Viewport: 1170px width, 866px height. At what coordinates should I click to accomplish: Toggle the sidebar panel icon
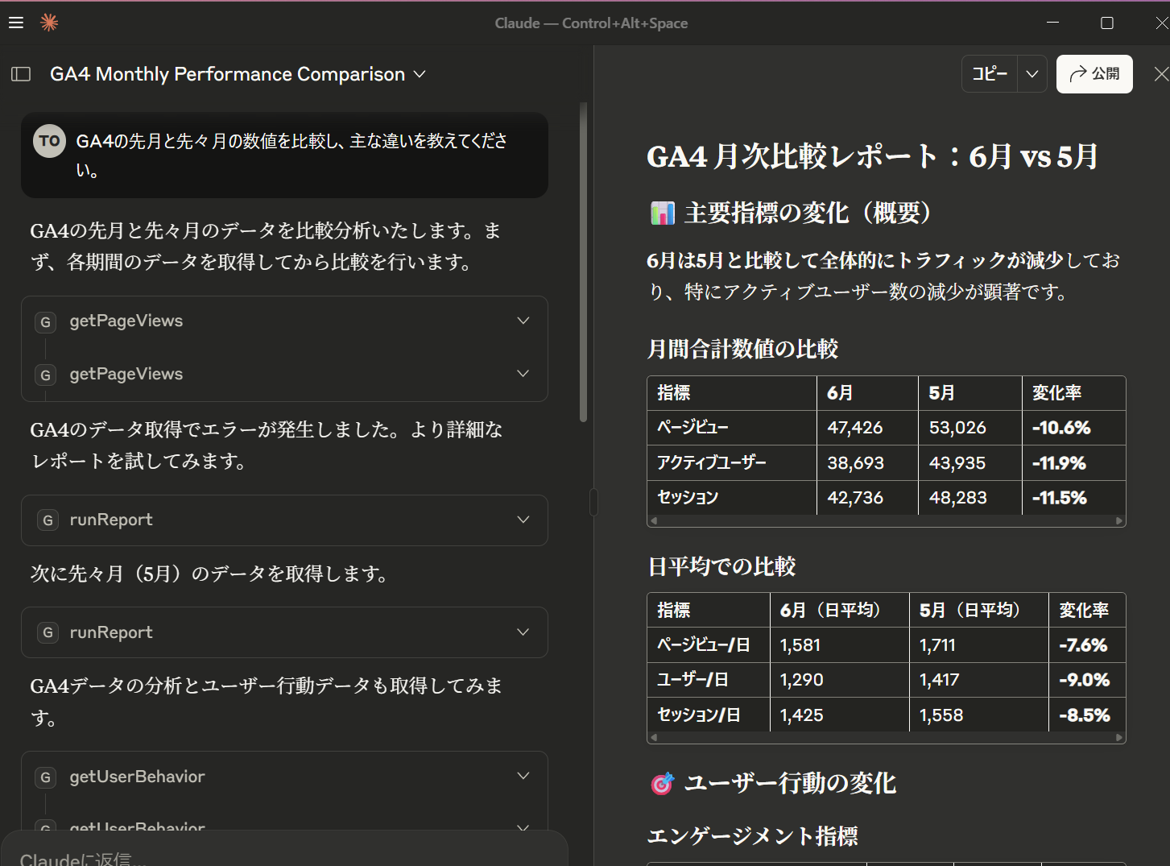pos(21,74)
